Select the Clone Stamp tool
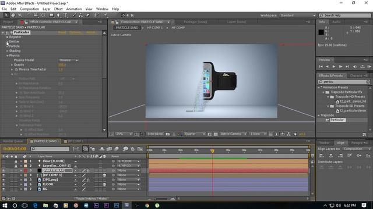The width and height of the screenshot is (373, 209). point(81,15)
